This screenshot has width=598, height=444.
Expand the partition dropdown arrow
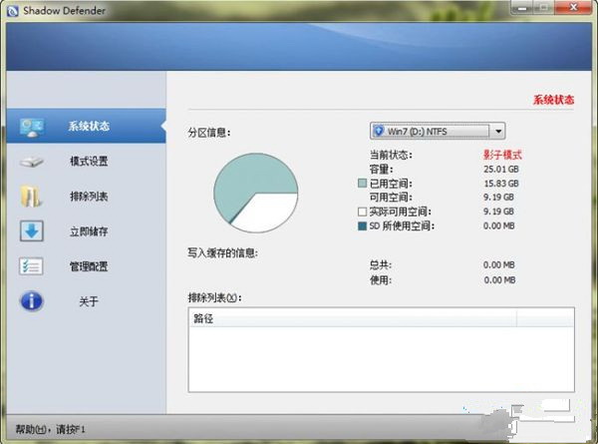(x=498, y=132)
